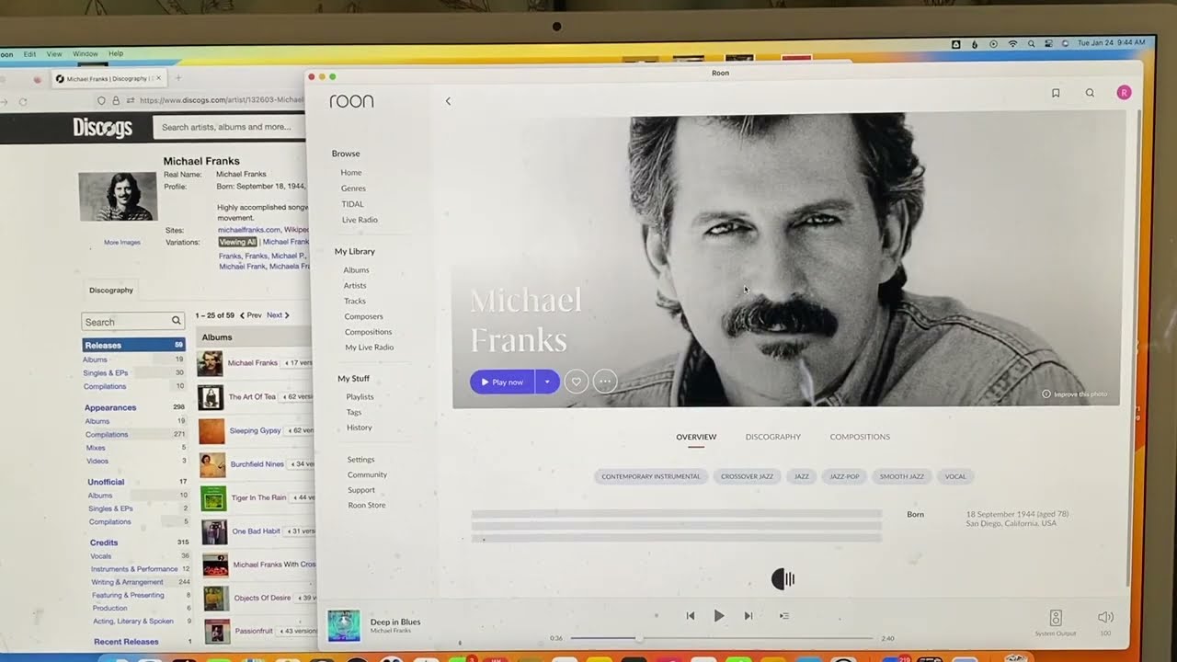Open the Wi-Fi menu bar icon

pos(1012,43)
